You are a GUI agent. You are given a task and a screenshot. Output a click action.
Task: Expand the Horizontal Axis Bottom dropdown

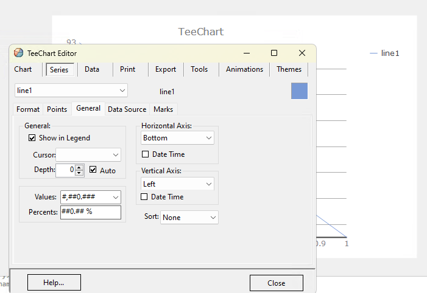pos(177,138)
